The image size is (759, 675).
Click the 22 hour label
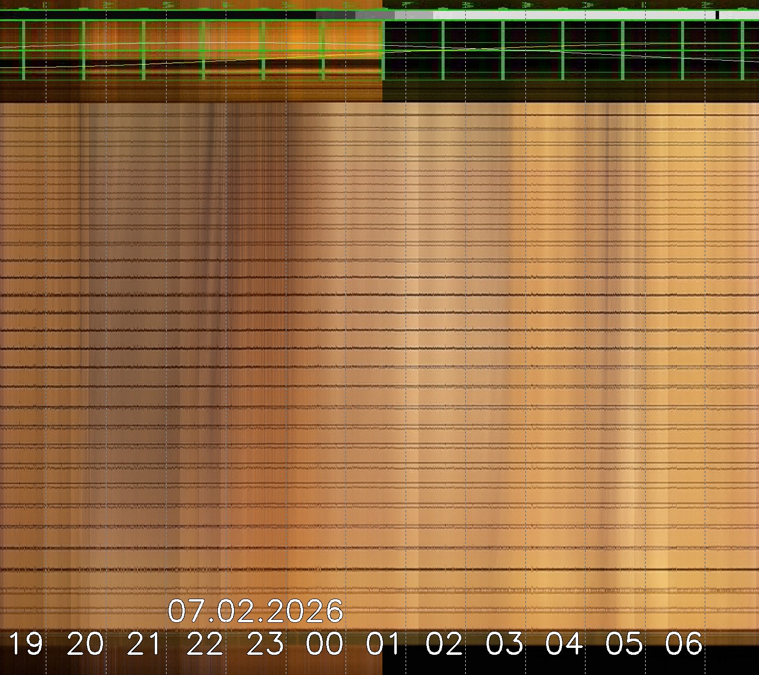(205, 643)
